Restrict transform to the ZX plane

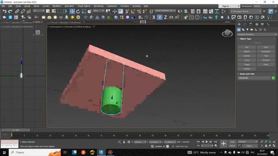pos(171,17)
